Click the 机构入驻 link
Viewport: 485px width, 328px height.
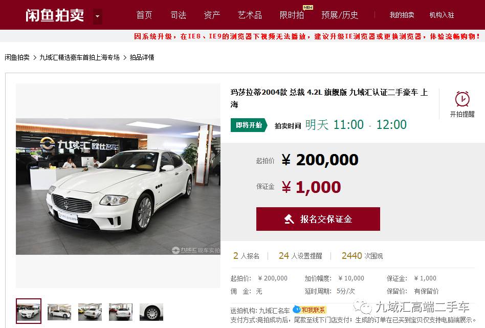pos(442,15)
